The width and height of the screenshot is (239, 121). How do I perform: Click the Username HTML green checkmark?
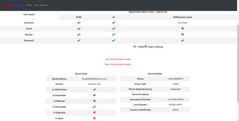79,23
